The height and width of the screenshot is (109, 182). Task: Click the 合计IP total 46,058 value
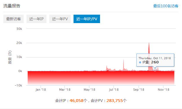tap(76, 101)
